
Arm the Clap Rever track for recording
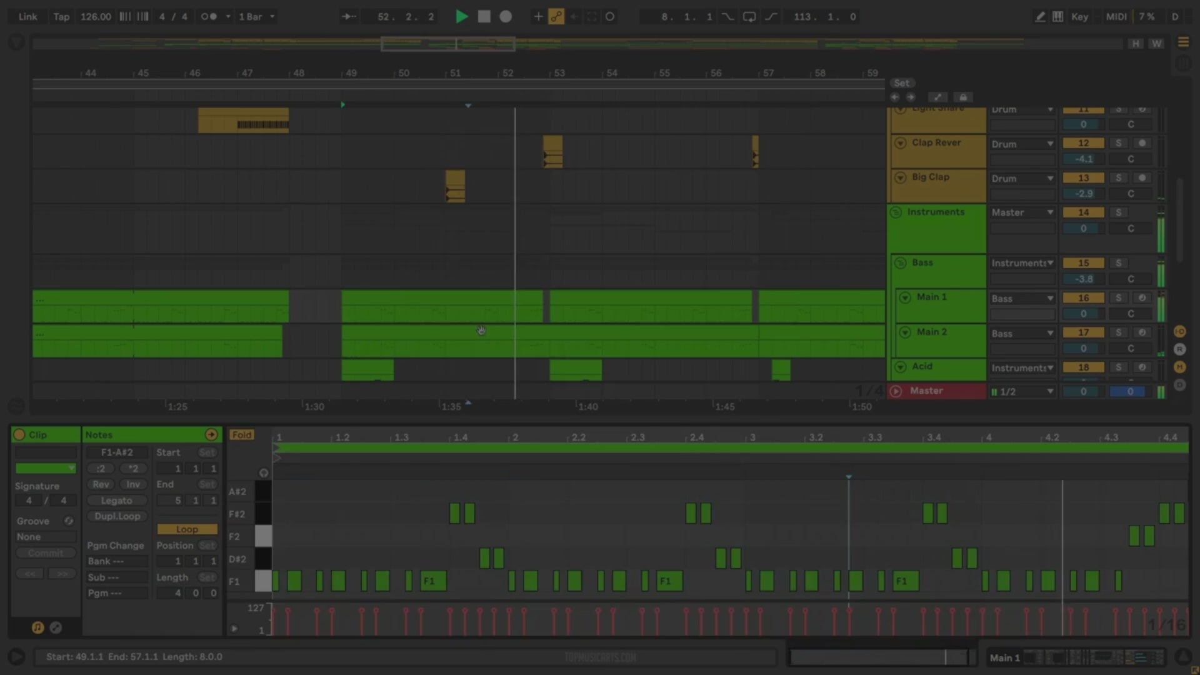point(1142,143)
